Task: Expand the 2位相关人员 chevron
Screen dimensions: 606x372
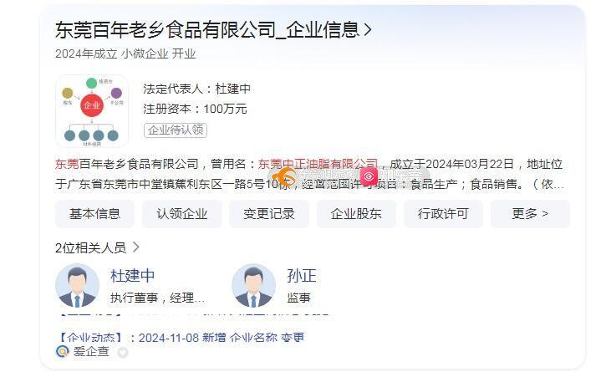Action: [135, 247]
